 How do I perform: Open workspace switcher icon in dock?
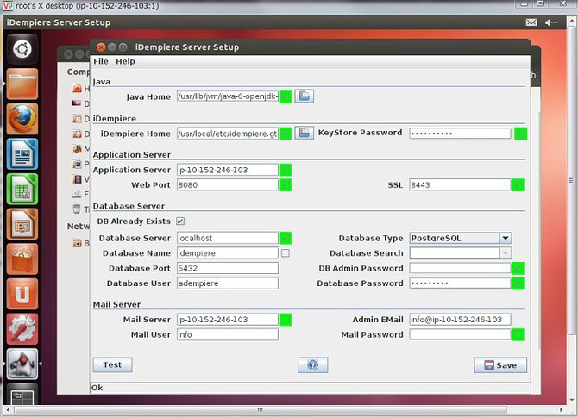[22, 395]
